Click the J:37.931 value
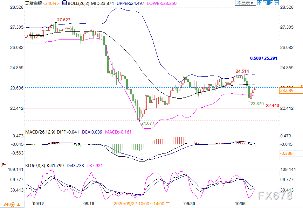The width and height of the screenshot is (303, 208). pos(95,166)
